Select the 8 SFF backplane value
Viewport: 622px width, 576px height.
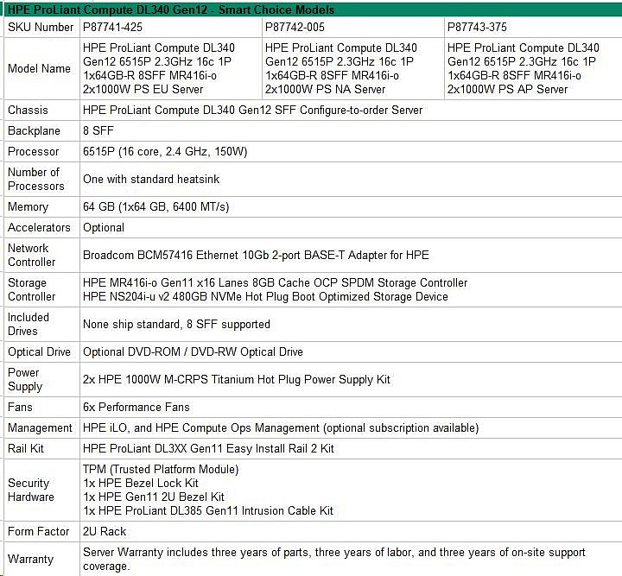pyautogui.click(x=98, y=130)
